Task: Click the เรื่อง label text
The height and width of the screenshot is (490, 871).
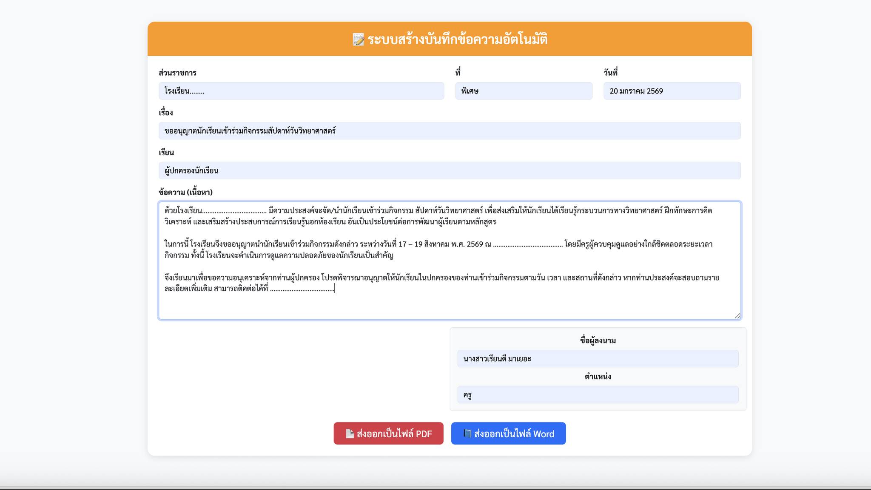Action: pos(166,113)
